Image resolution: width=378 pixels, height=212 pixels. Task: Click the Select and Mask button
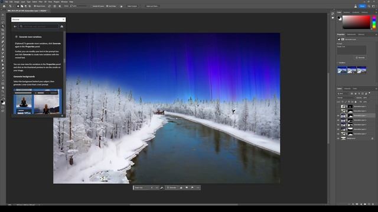pyautogui.click(x=152, y=6)
